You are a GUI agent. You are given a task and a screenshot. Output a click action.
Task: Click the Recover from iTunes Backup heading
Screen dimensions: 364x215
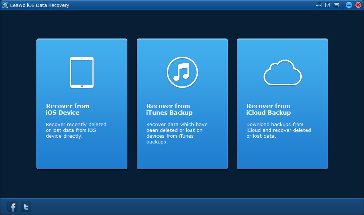click(x=168, y=109)
